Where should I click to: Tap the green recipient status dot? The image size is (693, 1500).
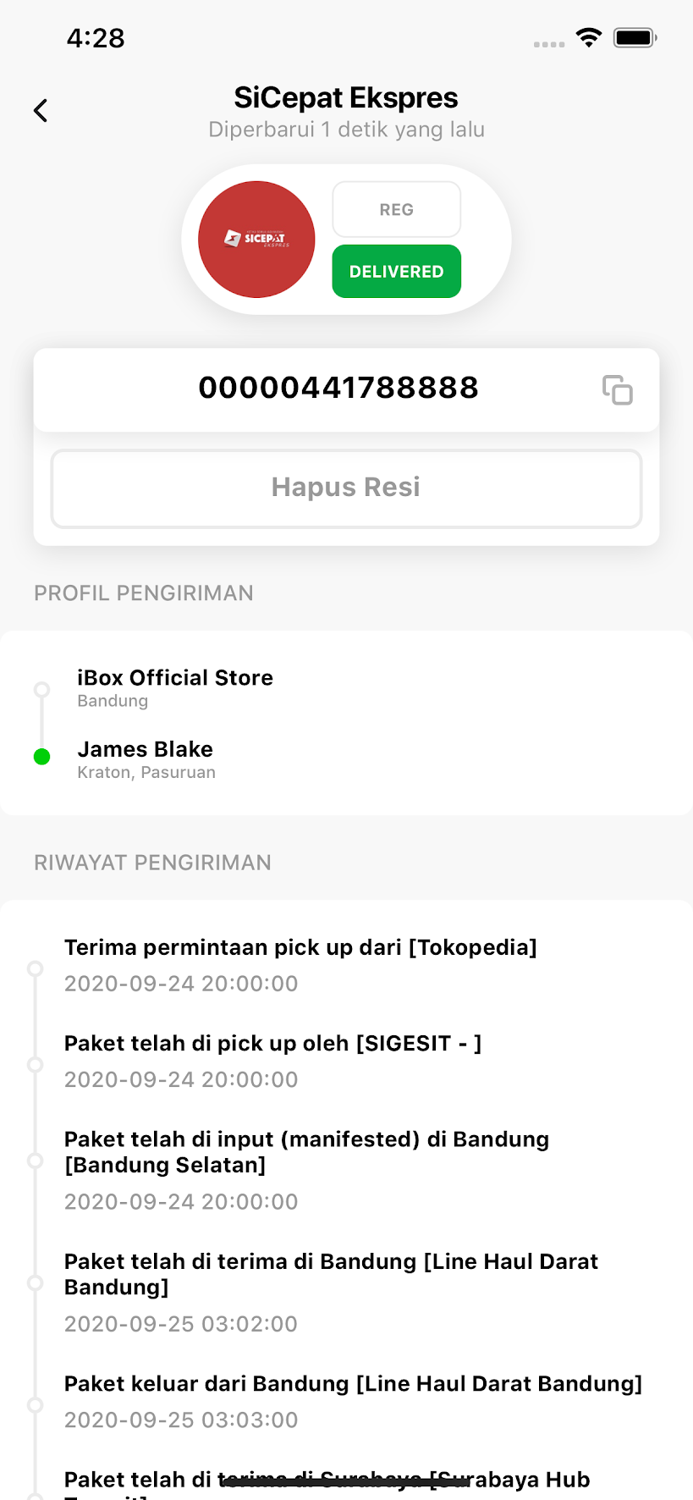tap(41, 757)
